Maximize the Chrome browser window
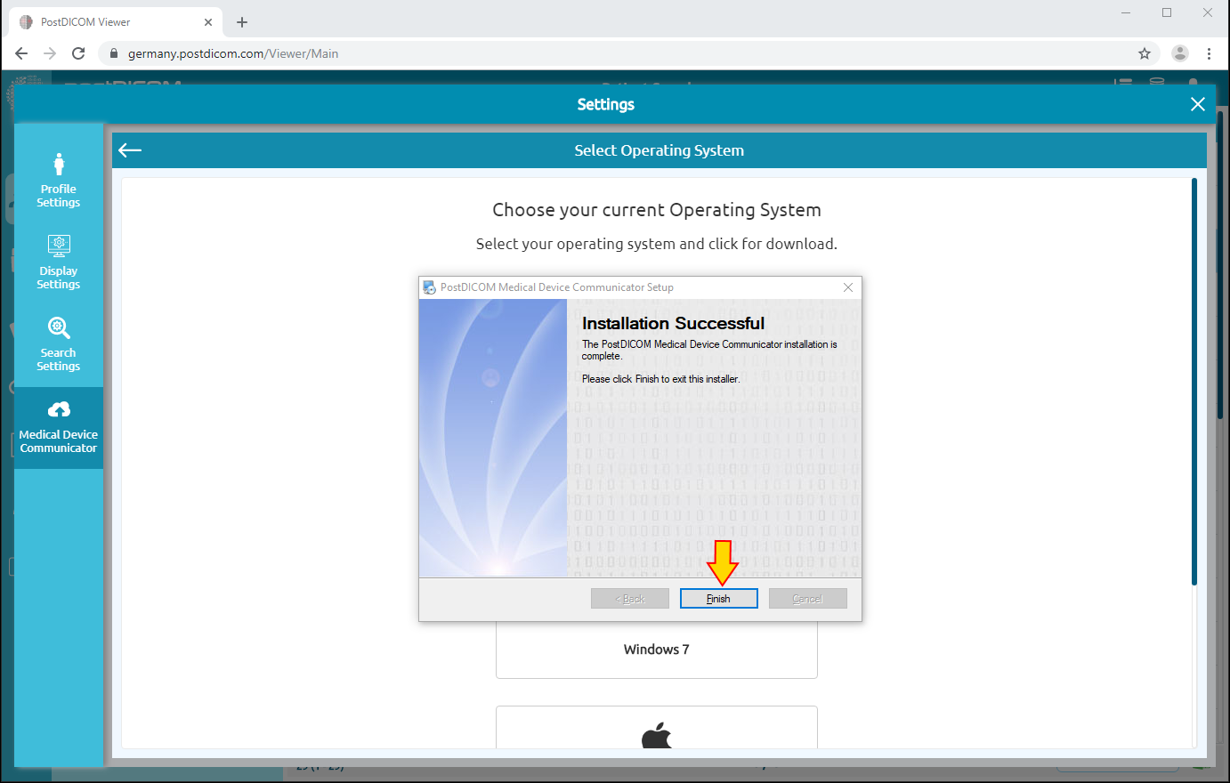The width and height of the screenshot is (1230, 783). point(1167,12)
